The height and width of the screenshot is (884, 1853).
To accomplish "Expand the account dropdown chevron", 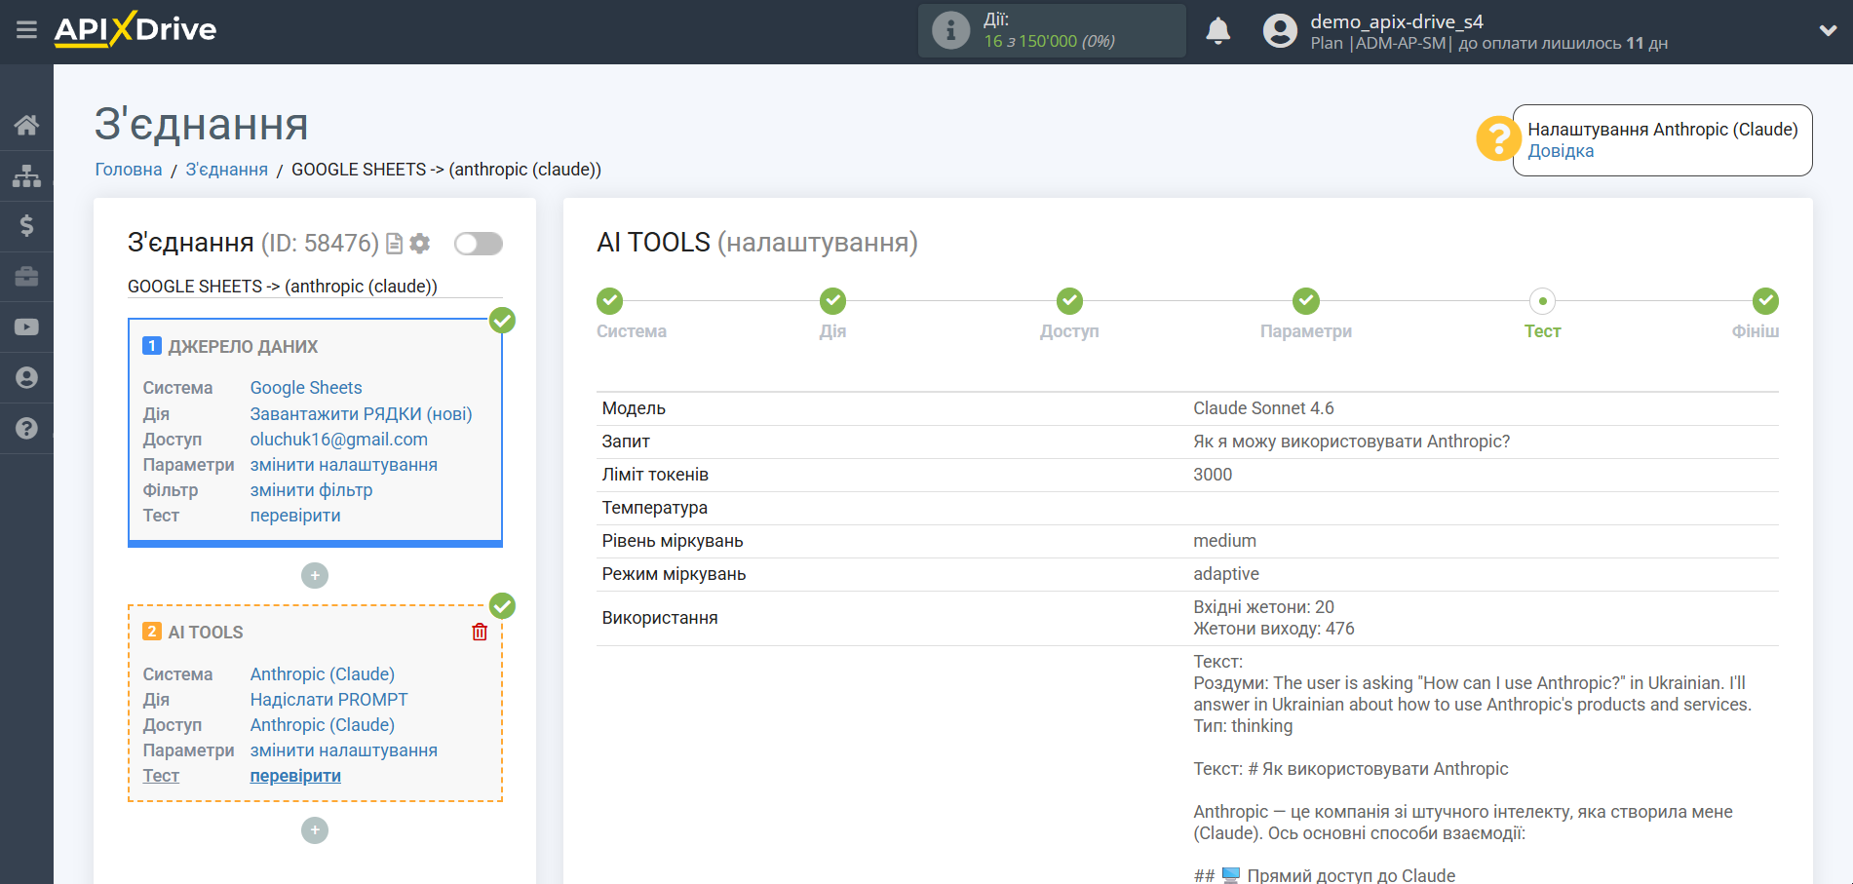I will click(x=1828, y=31).
